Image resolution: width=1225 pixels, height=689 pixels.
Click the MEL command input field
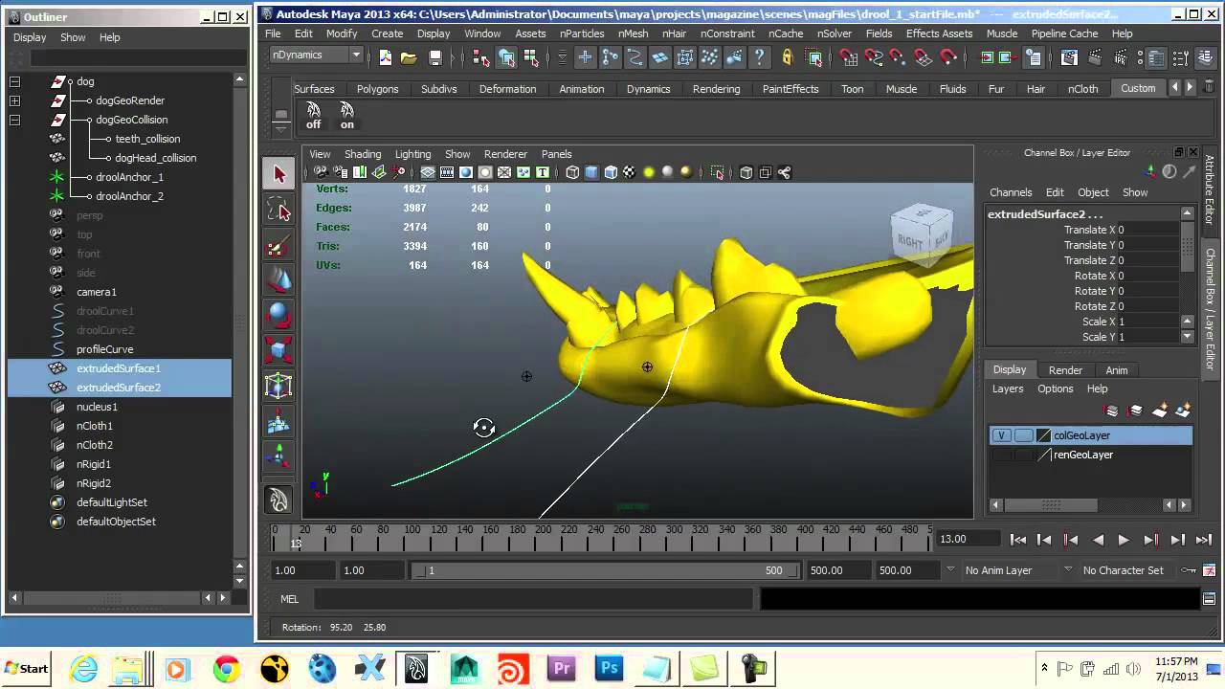[x=533, y=599]
